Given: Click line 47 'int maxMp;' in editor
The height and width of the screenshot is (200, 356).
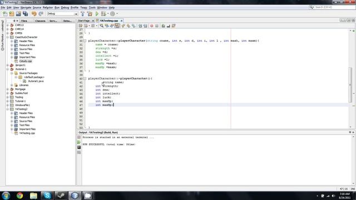Looking at the screenshot, I should click(104, 105).
